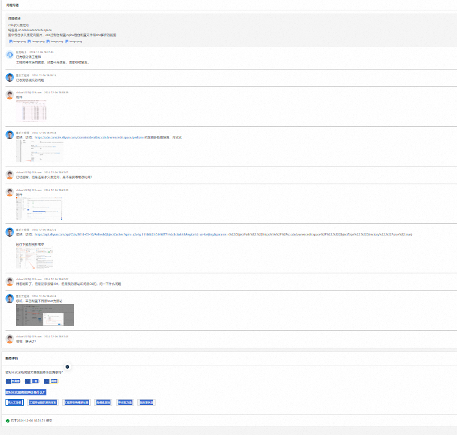Click the highlighted "您对本次服务的评价是什么?" text
This screenshot has width=457, height=435.
coord(26,392)
